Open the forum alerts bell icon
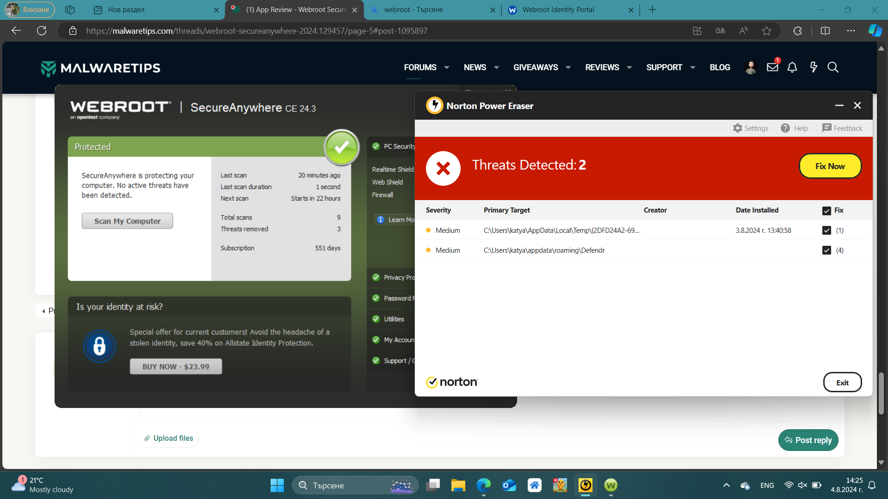 pyautogui.click(x=792, y=67)
